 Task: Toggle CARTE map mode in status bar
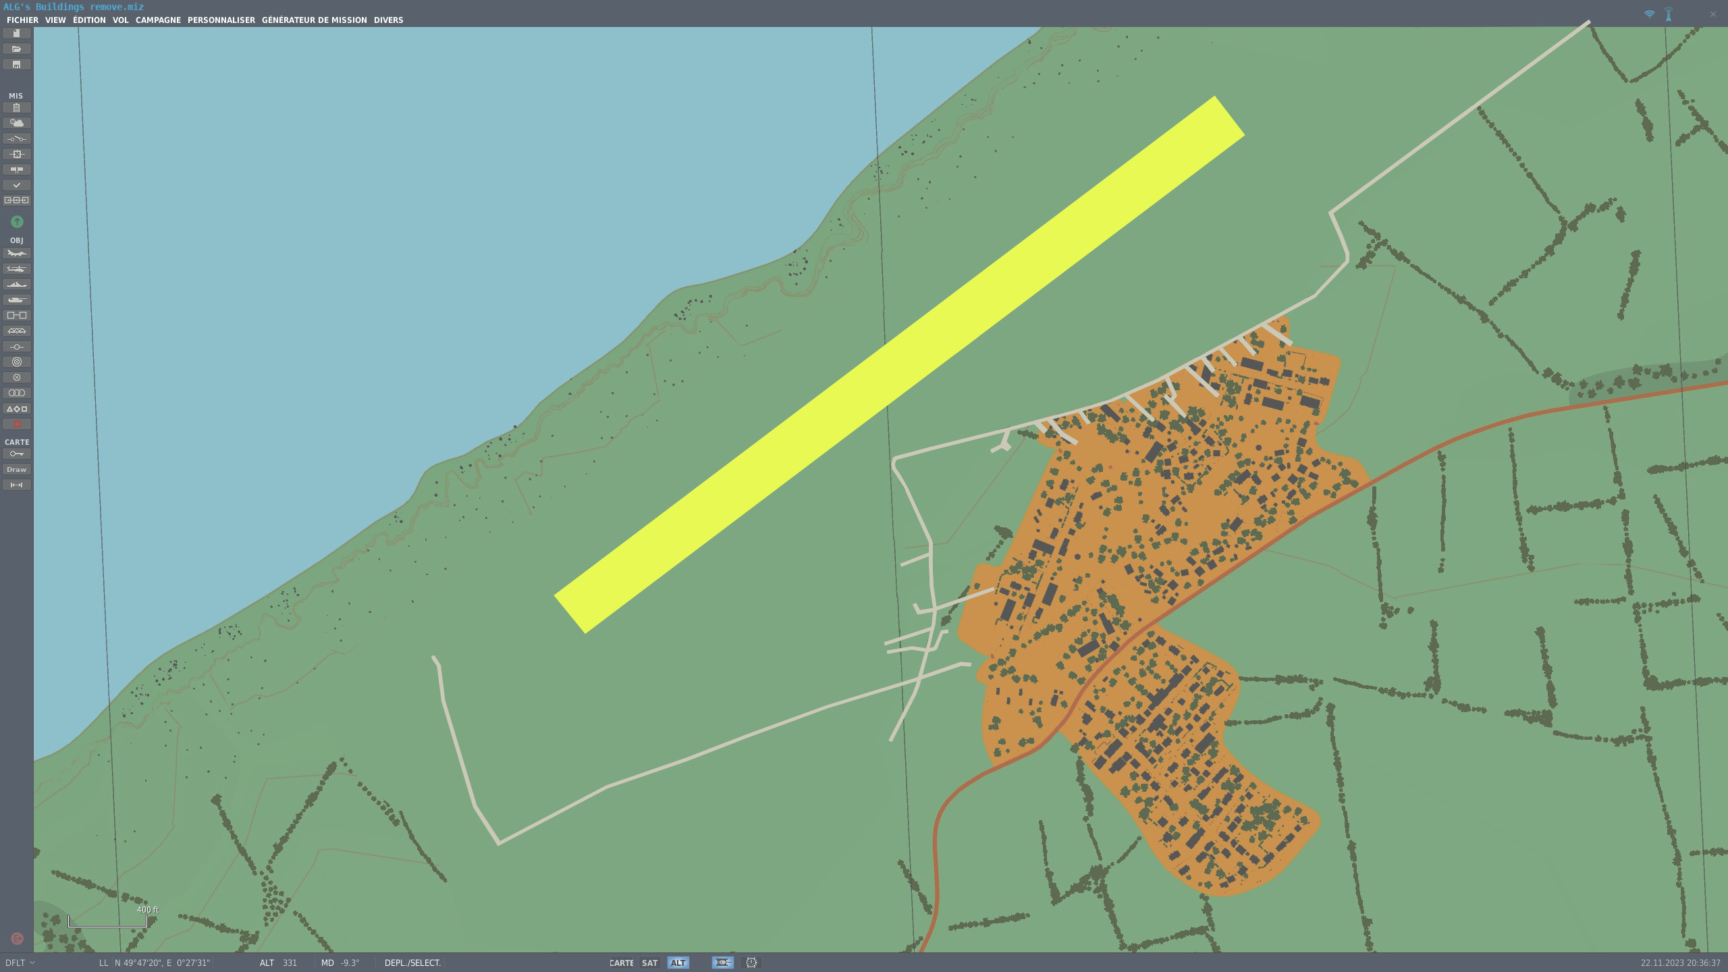pyautogui.click(x=621, y=963)
